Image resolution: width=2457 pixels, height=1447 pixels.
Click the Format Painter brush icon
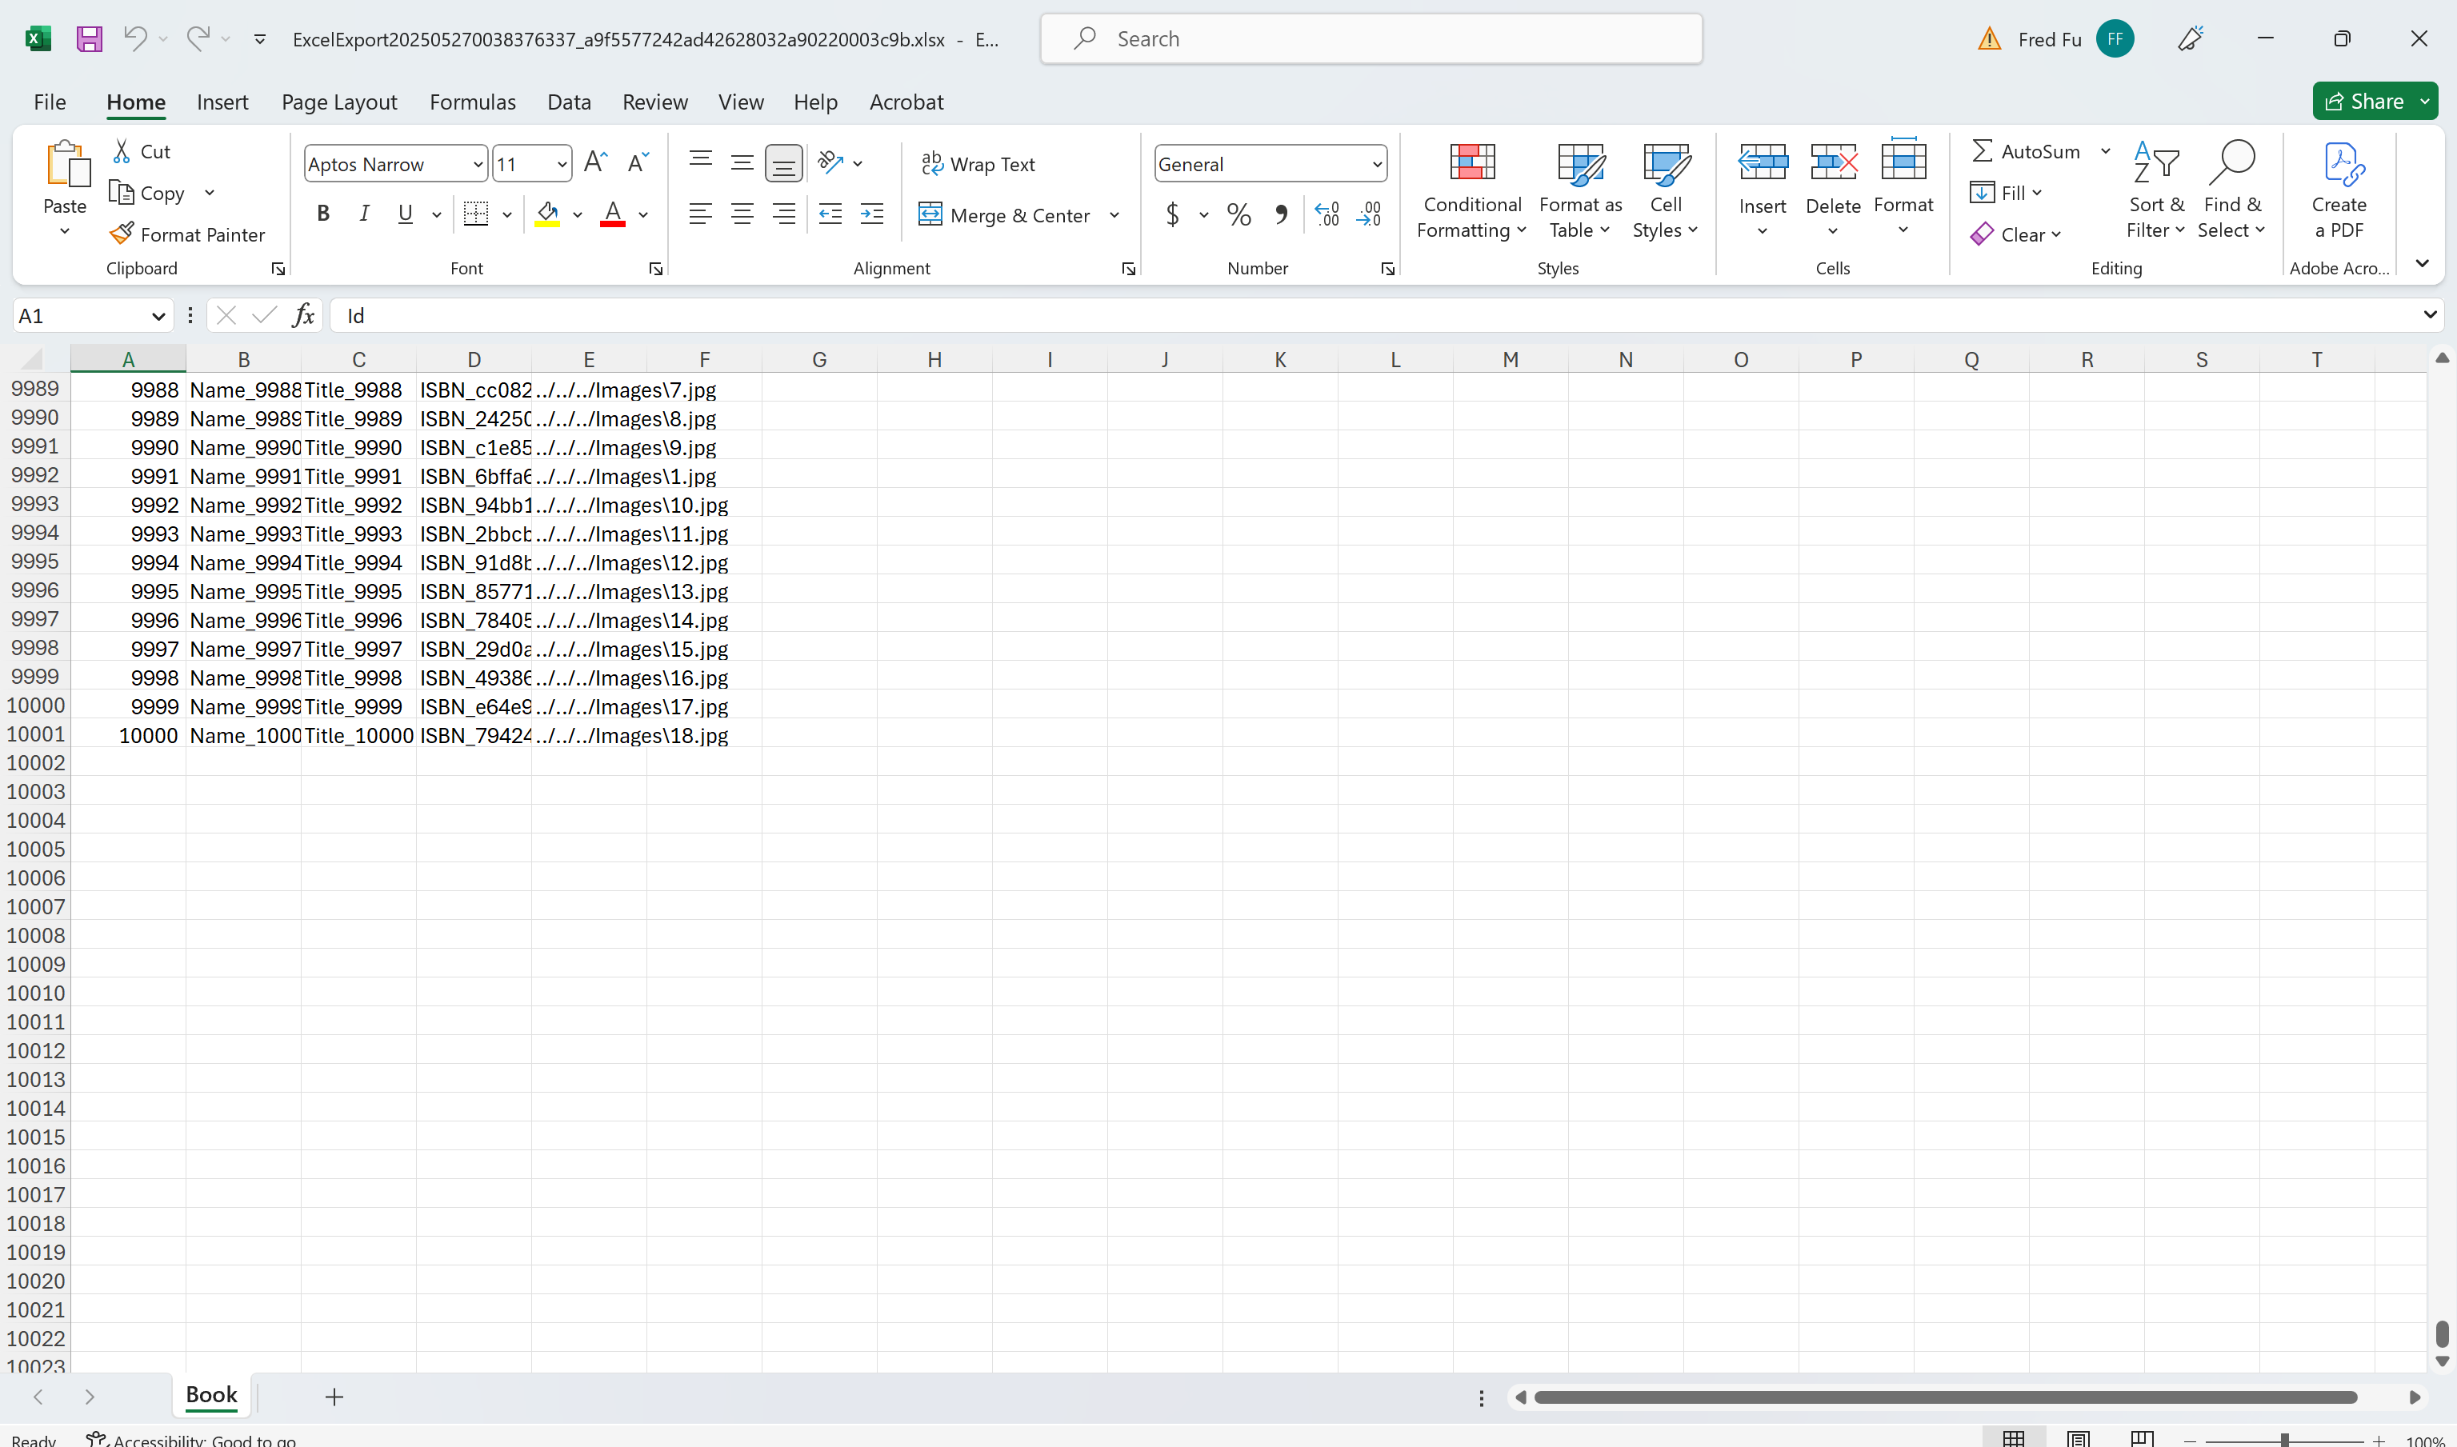[x=121, y=234]
